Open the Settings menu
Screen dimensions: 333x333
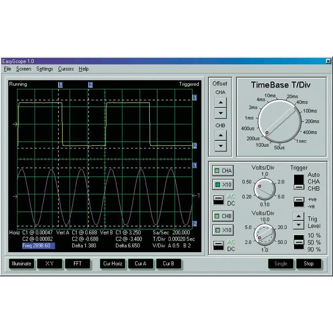coord(45,69)
